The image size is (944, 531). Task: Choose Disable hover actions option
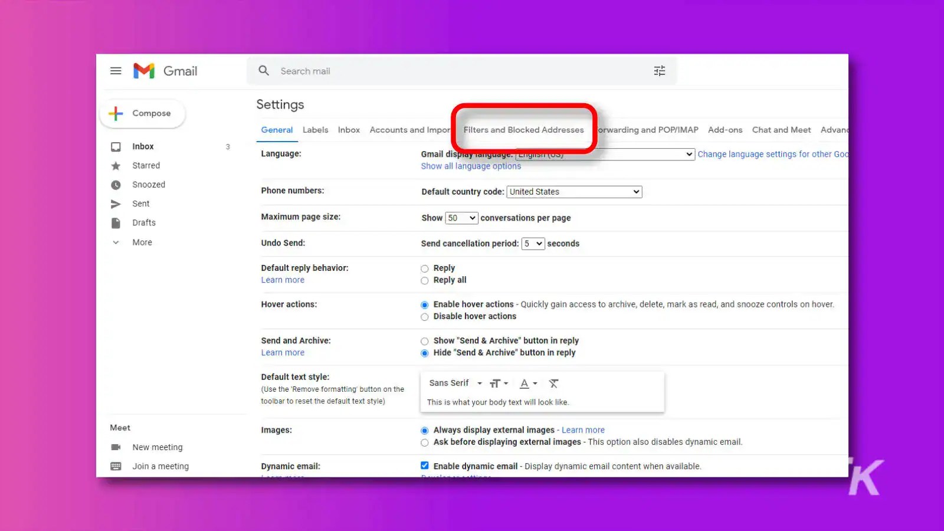[x=424, y=317]
